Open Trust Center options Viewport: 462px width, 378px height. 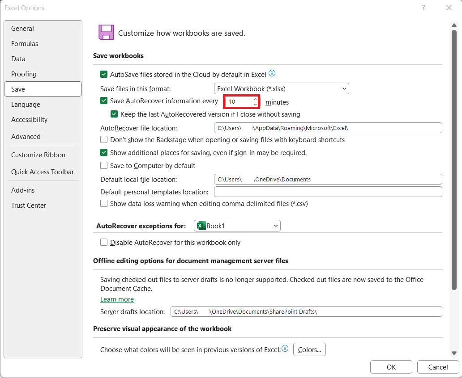coord(43,206)
